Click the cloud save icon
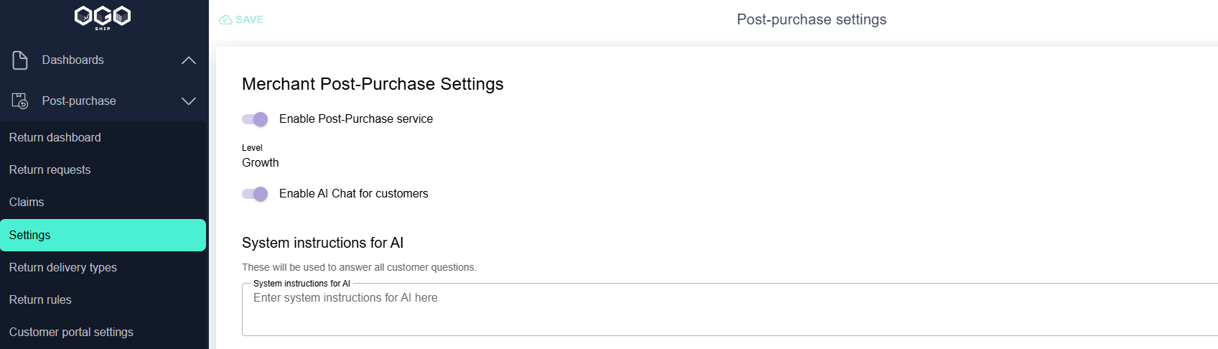The width and height of the screenshot is (1218, 349). tap(225, 19)
